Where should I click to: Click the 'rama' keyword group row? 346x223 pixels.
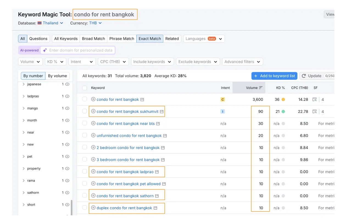tap(45, 181)
